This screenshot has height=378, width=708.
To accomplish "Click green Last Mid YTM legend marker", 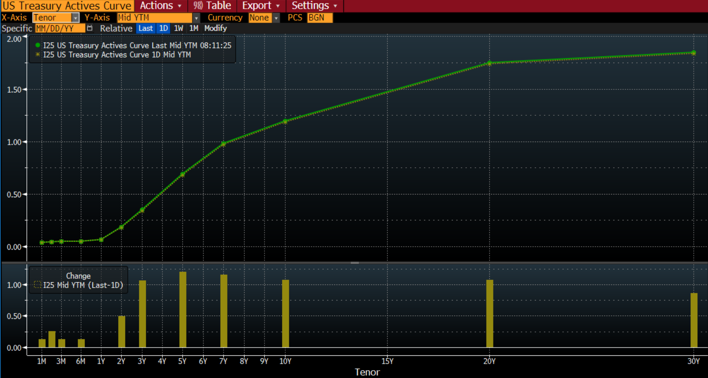I will pos(38,45).
